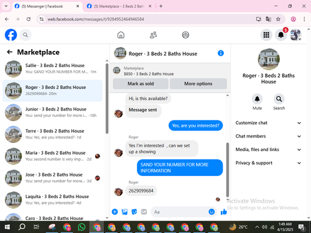The height and width of the screenshot is (233, 311).
Task: Expand Customize chat section
Action: click(268, 123)
